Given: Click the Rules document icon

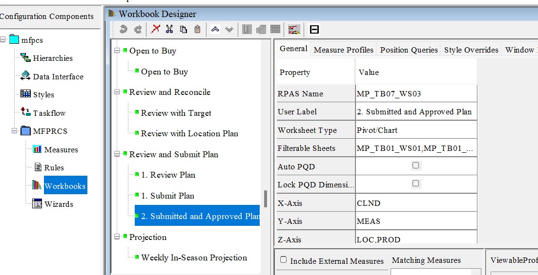Looking at the screenshot, I should click(x=38, y=167).
